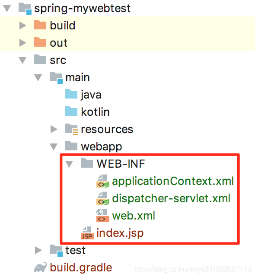Open web.xml file
This screenshot has height=277, width=255.
point(134,216)
